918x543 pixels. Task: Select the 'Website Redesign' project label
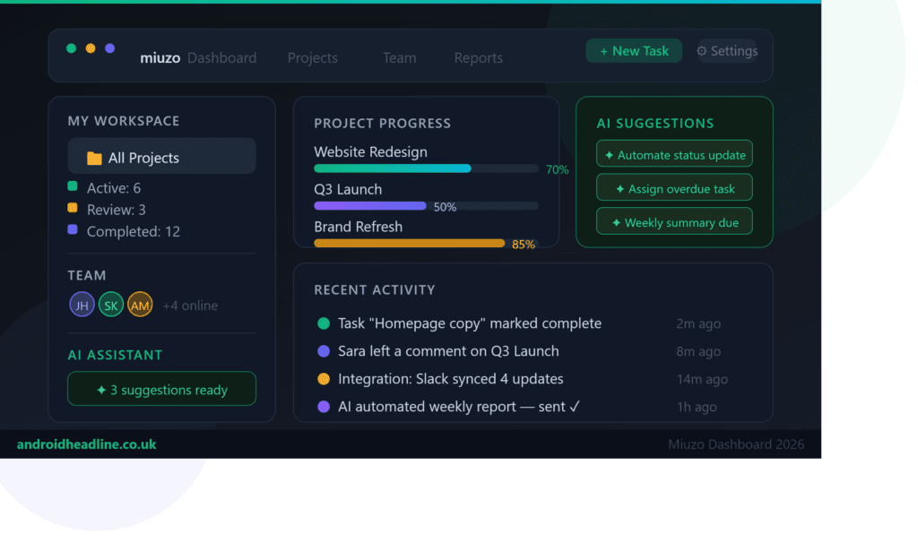370,152
